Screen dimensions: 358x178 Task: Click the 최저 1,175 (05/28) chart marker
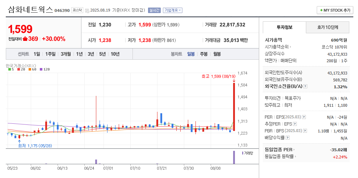[x=35, y=146]
